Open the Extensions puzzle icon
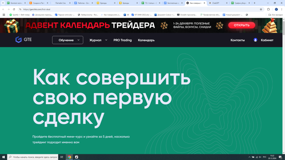 269,9
